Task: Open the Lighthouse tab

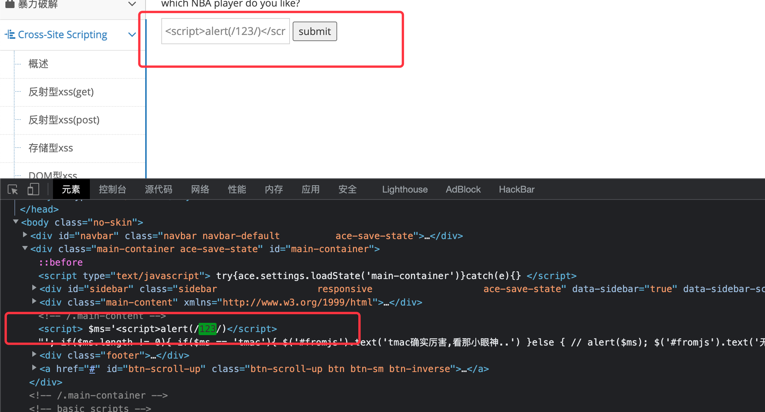Action: [405, 189]
